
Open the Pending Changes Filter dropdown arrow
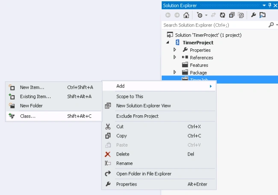click(206, 15)
